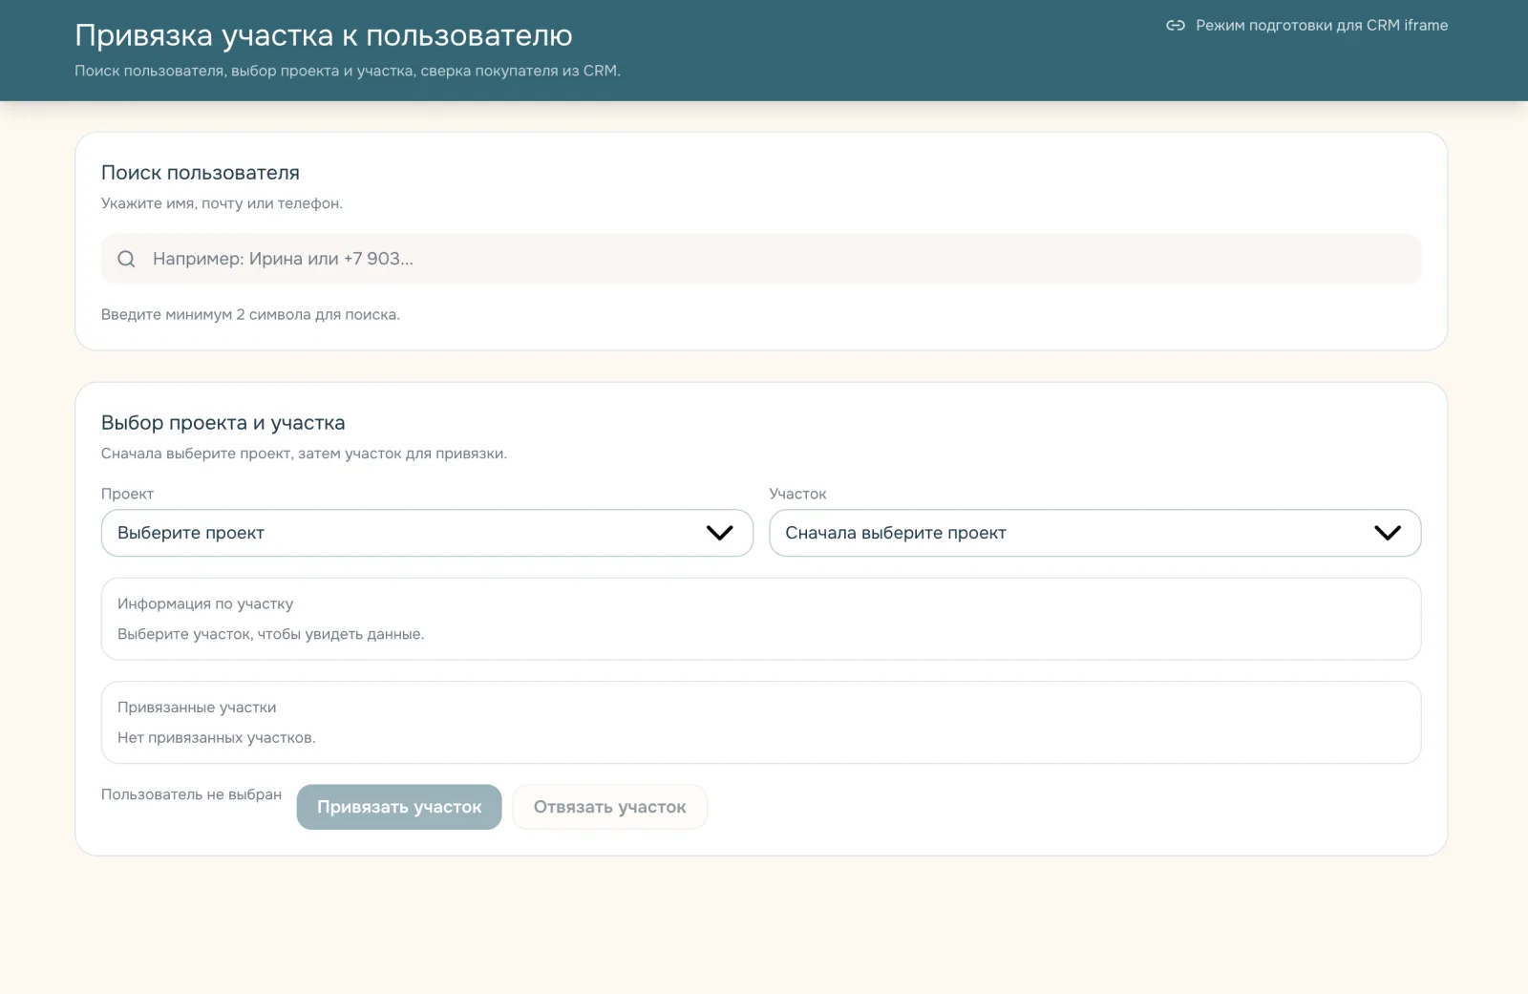Click "Выберите участок, чтобы увидеть данные." text
1528x994 pixels.
[270, 634]
